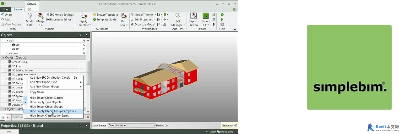
Task: Click the object search input field
Action: (48, 117)
